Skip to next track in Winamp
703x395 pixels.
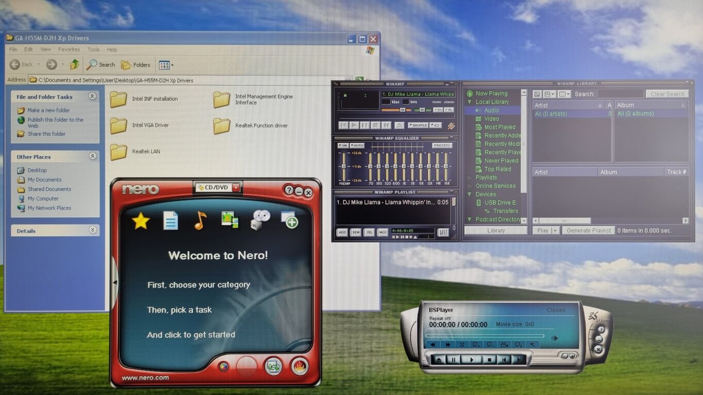(386, 125)
